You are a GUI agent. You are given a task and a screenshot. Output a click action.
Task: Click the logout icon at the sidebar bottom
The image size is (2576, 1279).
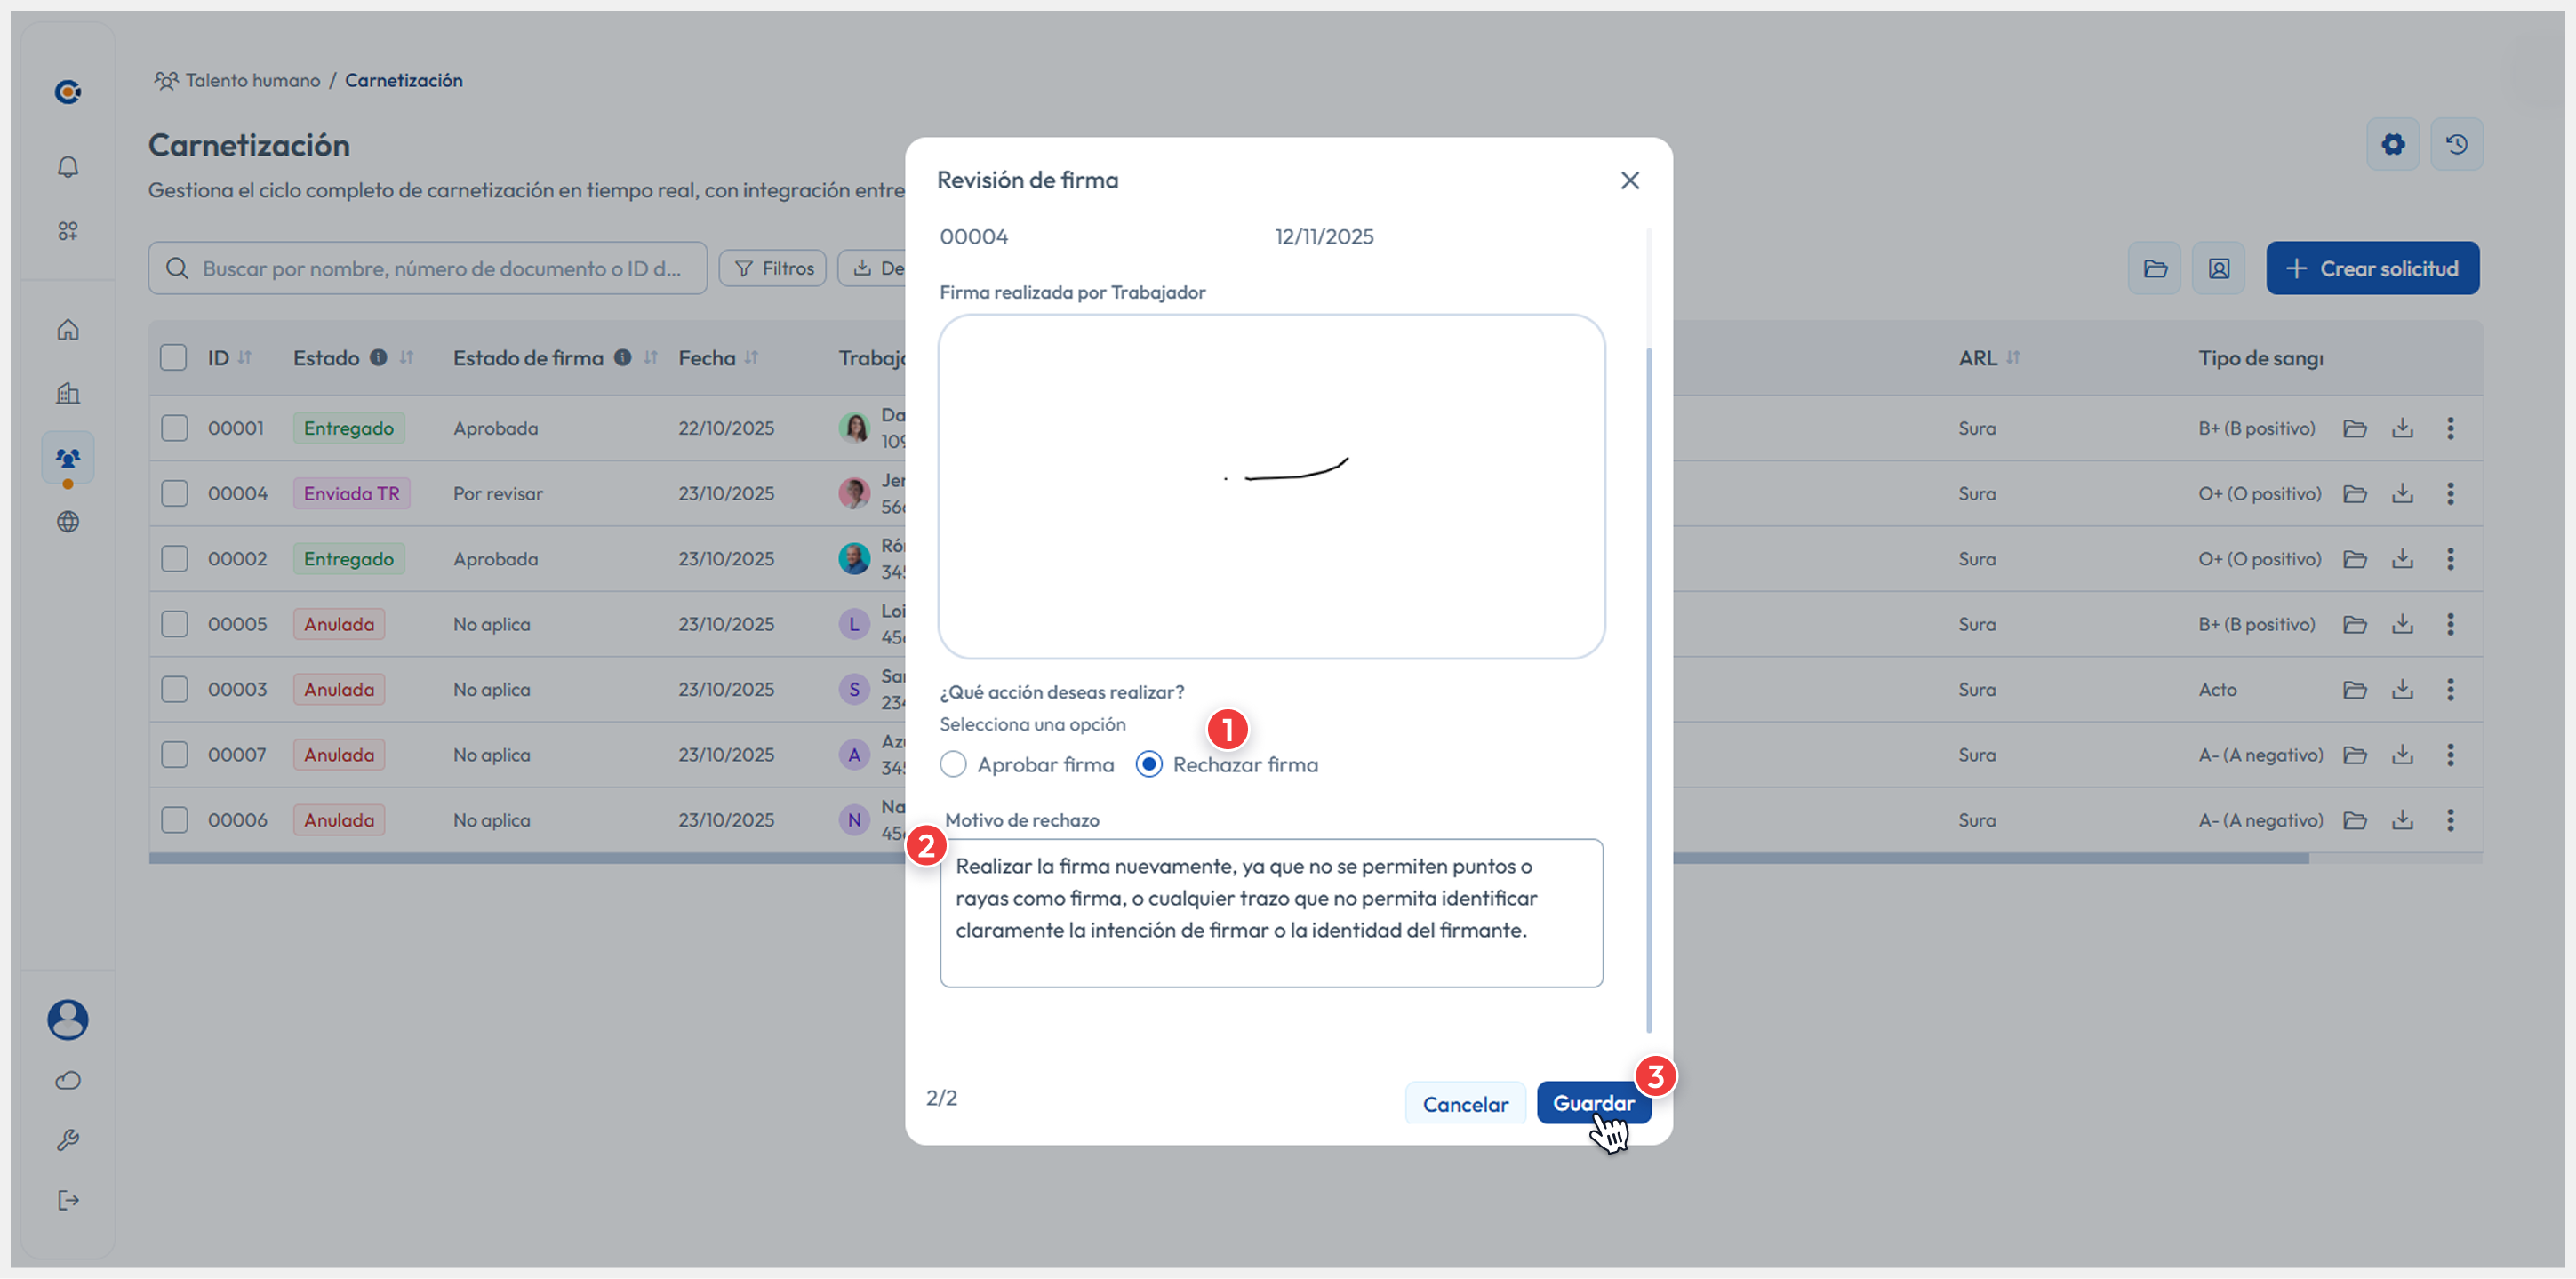68,1200
